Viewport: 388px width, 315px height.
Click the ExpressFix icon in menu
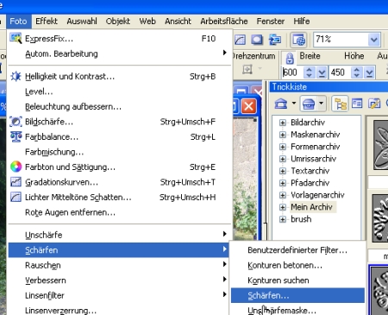click(16, 38)
